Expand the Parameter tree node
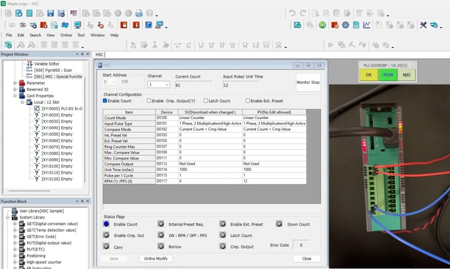 (15, 83)
